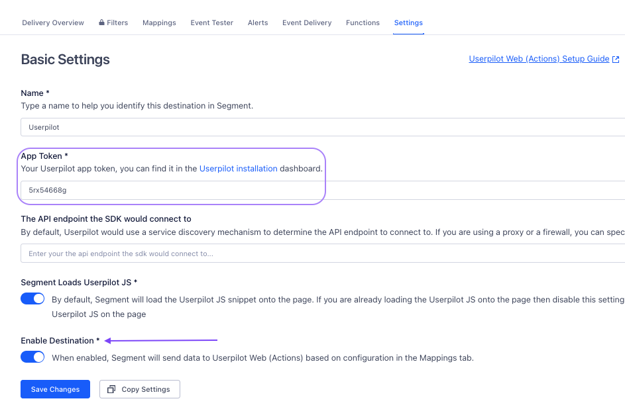The width and height of the screenshot is (625, 411).
Task: Select the Alerts tab
Action: 258,23
